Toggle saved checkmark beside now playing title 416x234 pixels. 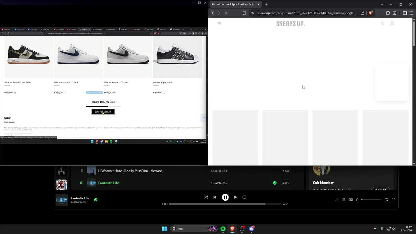(x=96, y=200)
